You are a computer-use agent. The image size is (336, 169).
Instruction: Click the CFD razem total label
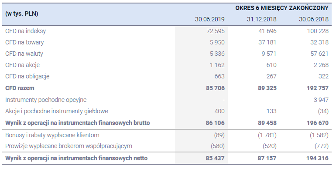[20, 88]
